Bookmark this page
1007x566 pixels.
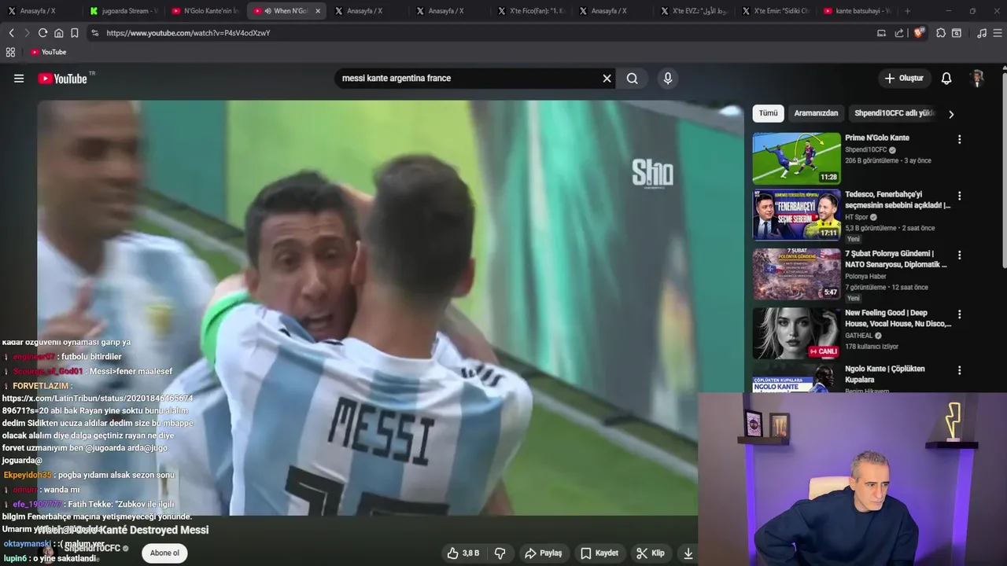[x=74, y=33]
